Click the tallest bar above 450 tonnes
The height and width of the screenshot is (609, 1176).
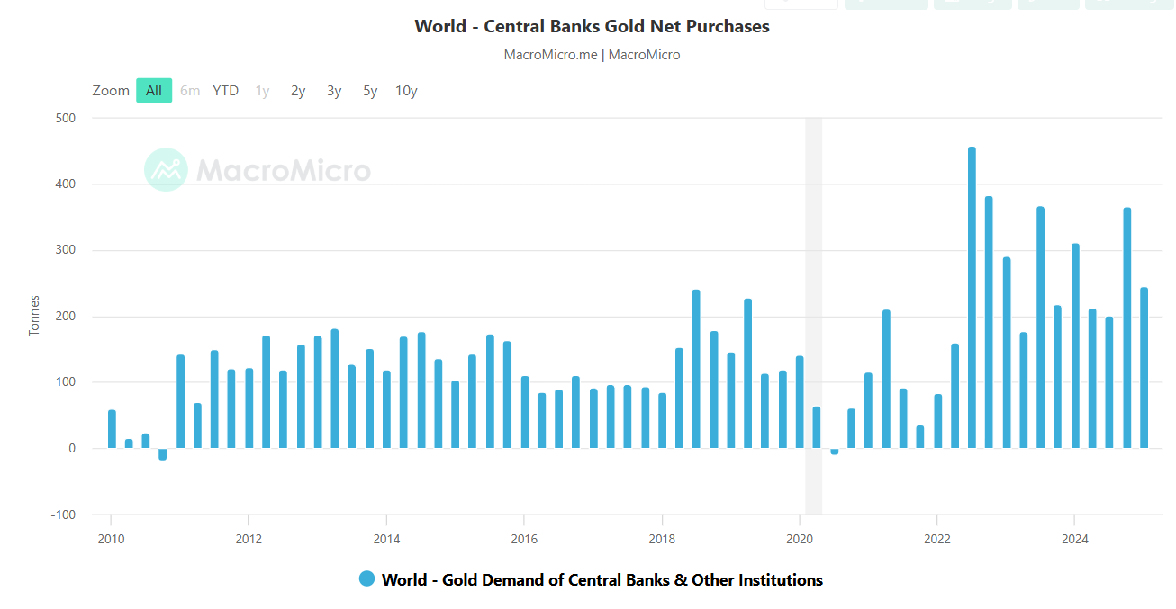coord(972,298)
